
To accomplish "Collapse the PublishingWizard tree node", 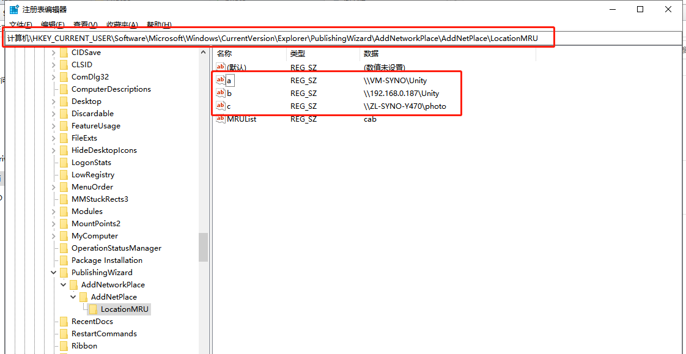I will click(x=54, y=273).
